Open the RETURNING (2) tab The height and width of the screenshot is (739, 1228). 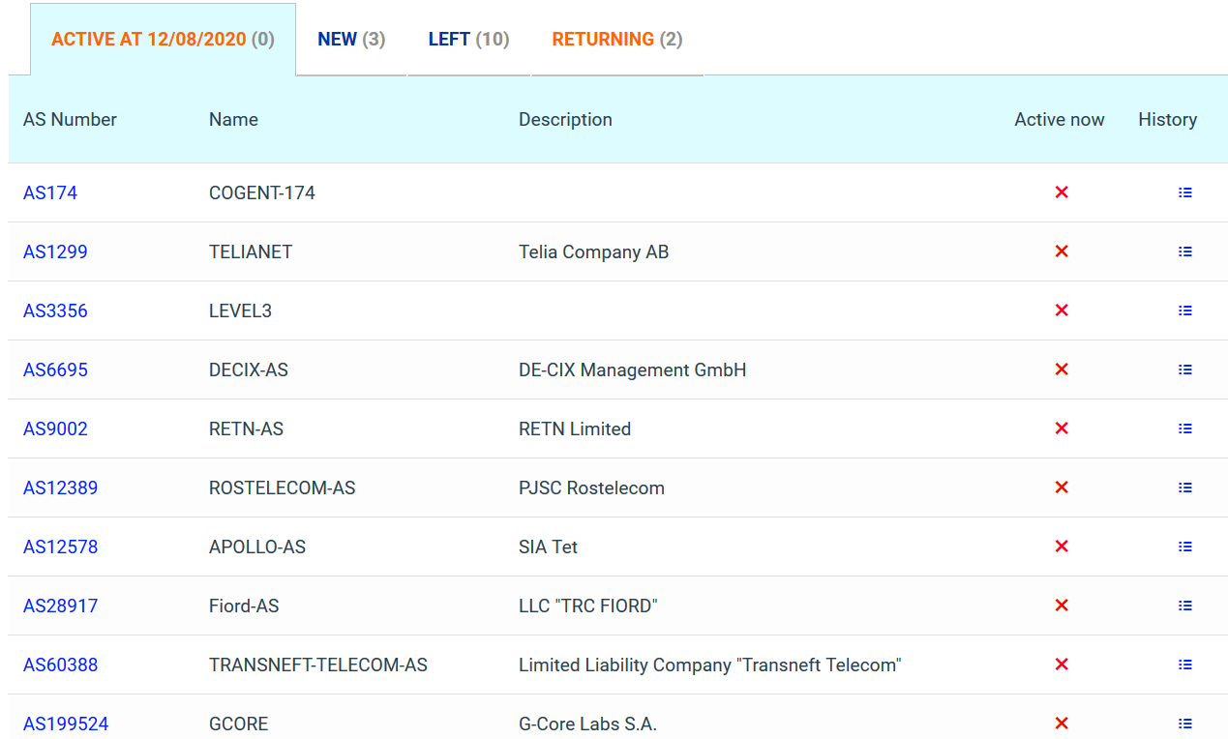tap(616, 40)
